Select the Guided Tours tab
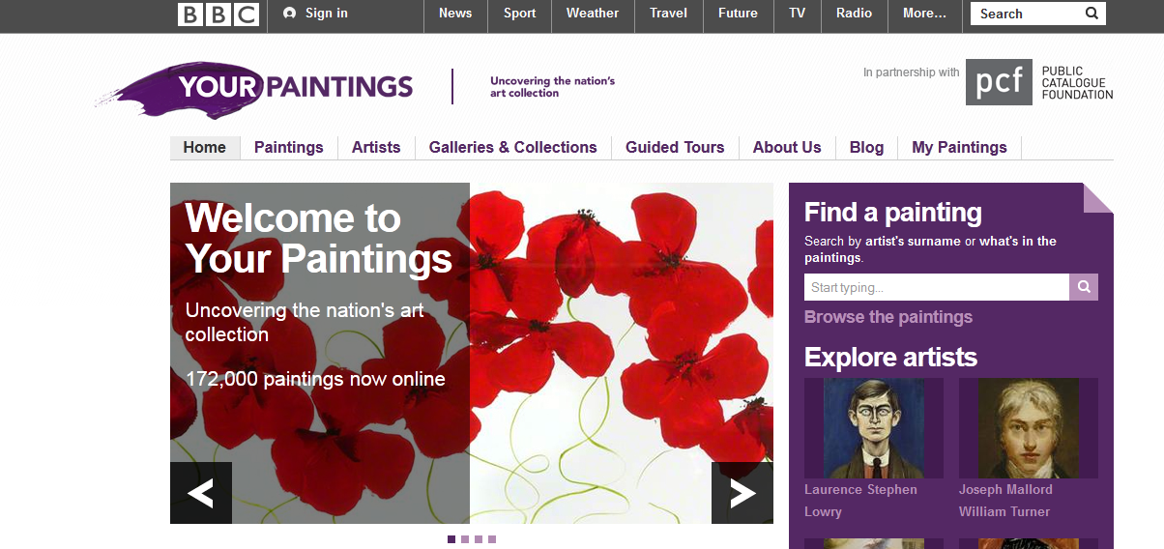The width and height of the screenshot is (1164, 549). tap(675, 148)
